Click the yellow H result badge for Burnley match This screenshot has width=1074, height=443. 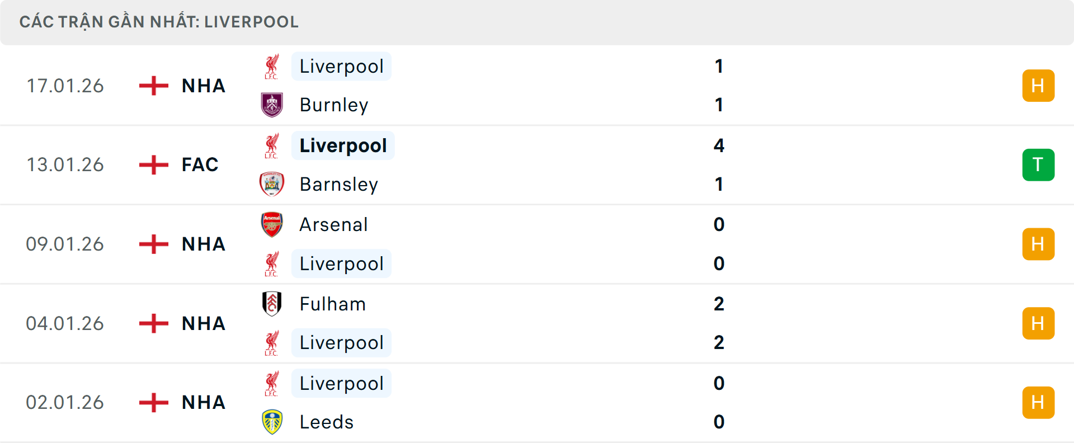(x=1038, y=85)
